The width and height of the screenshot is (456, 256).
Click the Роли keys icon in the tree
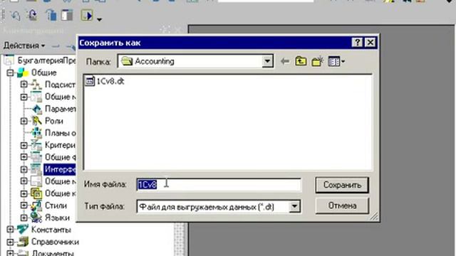[36, 121]
